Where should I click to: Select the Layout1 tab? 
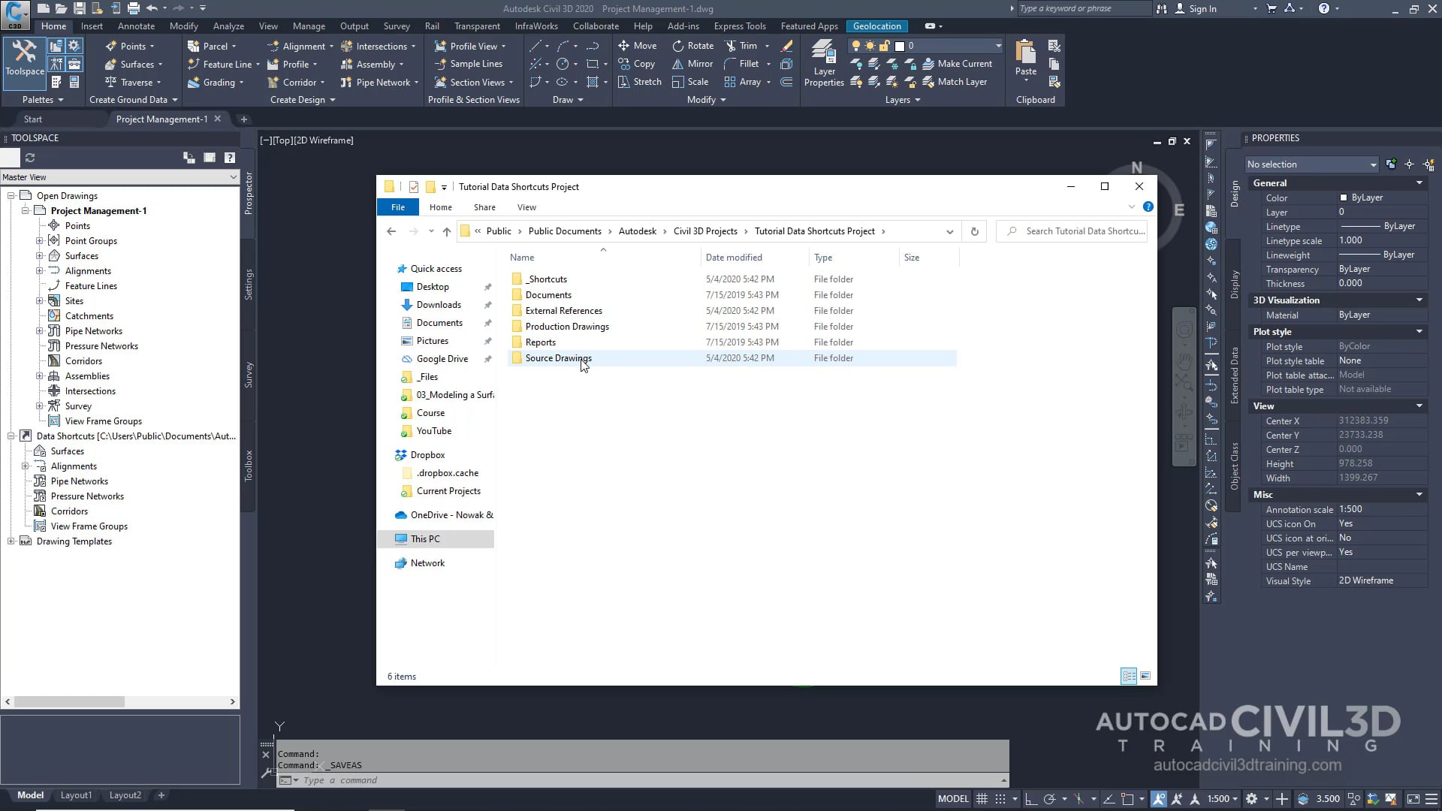pyautogui.click(x=75, y=794)
